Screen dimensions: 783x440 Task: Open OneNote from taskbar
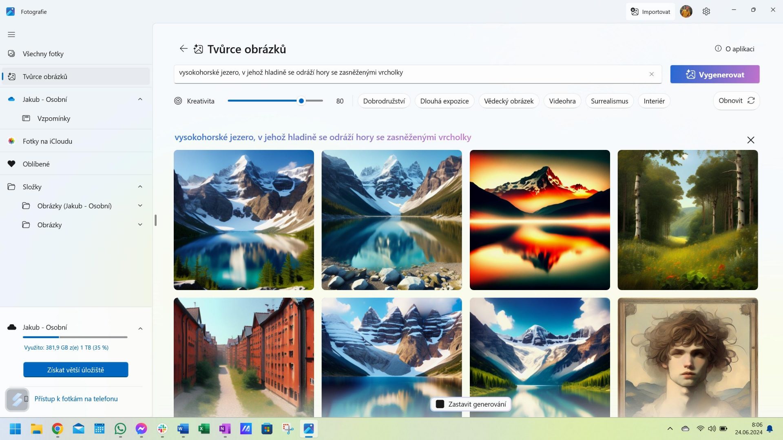(225, 429)
